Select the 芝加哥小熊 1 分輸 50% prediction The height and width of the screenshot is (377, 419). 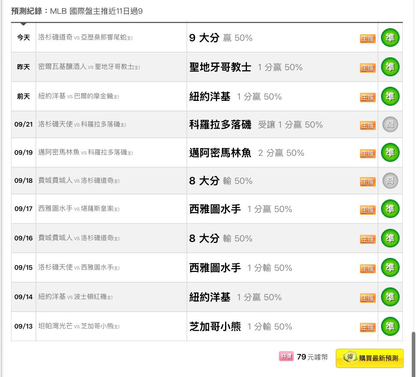(x=241, y=327)
